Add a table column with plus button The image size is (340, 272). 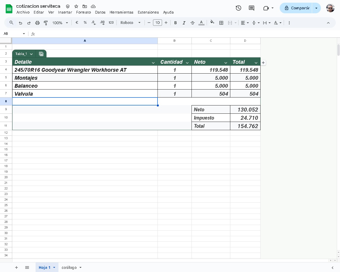coord(263,63)
